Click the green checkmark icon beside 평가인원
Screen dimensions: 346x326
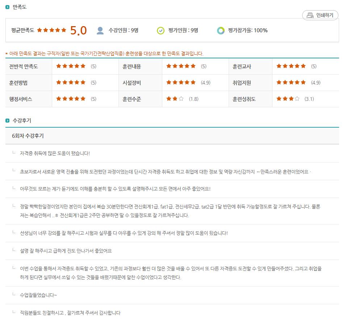click(x=161, y=30)
